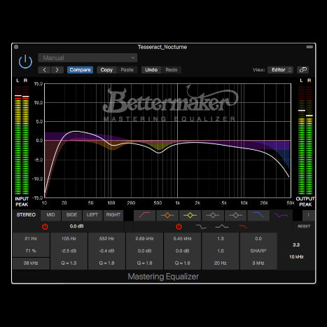
Task: Click the input peak level meter
Action: tap(22, 140)
